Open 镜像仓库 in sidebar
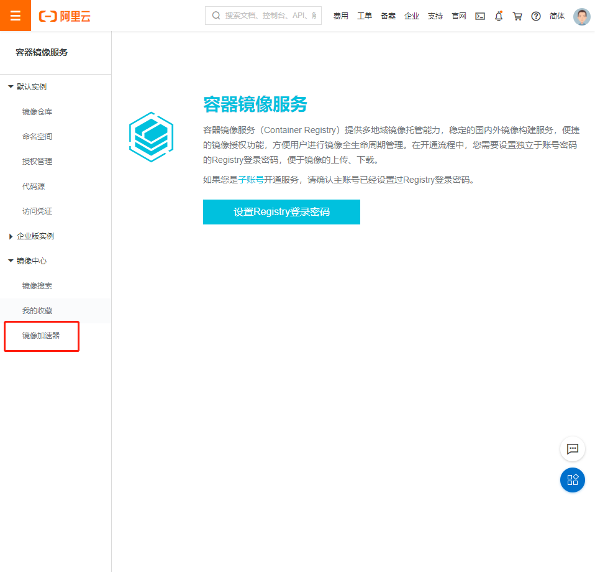Screen dimensions: 595x572 37,112
